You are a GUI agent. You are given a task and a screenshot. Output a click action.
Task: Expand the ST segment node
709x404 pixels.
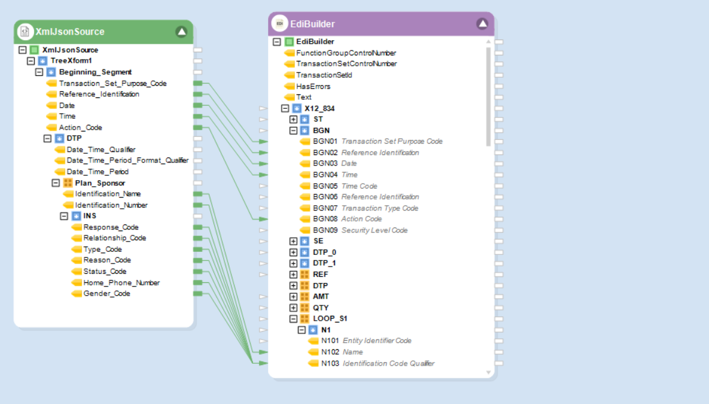click(x=293, y=119)
